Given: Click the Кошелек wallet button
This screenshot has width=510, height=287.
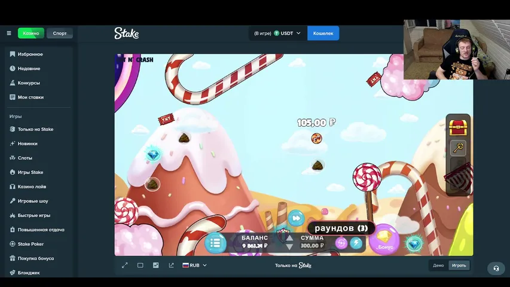Looking at the screenshot, I should [323, 33].
